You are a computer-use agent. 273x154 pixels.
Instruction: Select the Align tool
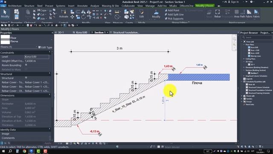point(72,12)
